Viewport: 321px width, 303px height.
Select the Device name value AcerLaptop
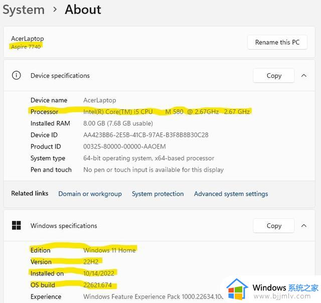pos(99,100)
